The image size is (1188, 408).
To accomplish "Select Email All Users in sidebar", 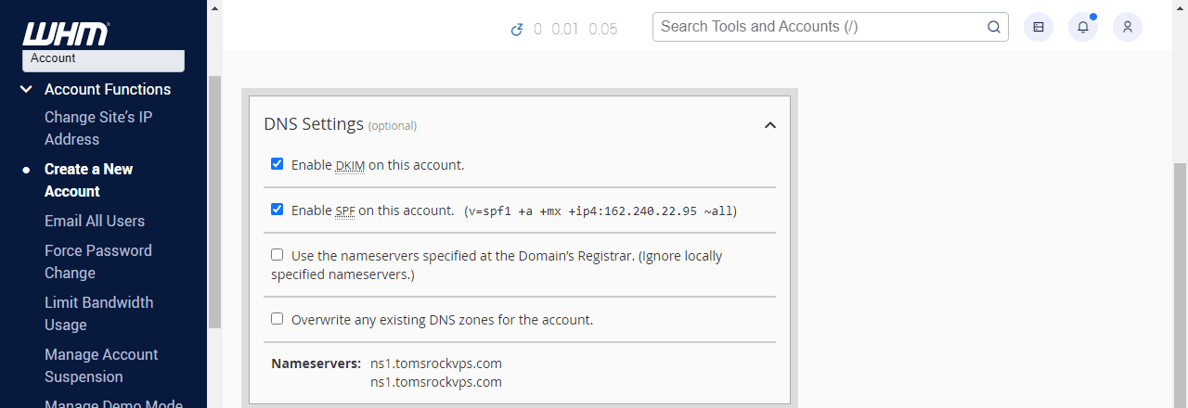I will (x=95, y=221).
